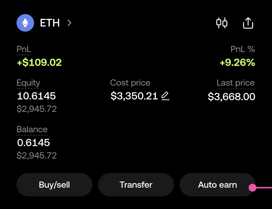Tap the share/export icon
The image size is (272, 209).
(248, 23)
